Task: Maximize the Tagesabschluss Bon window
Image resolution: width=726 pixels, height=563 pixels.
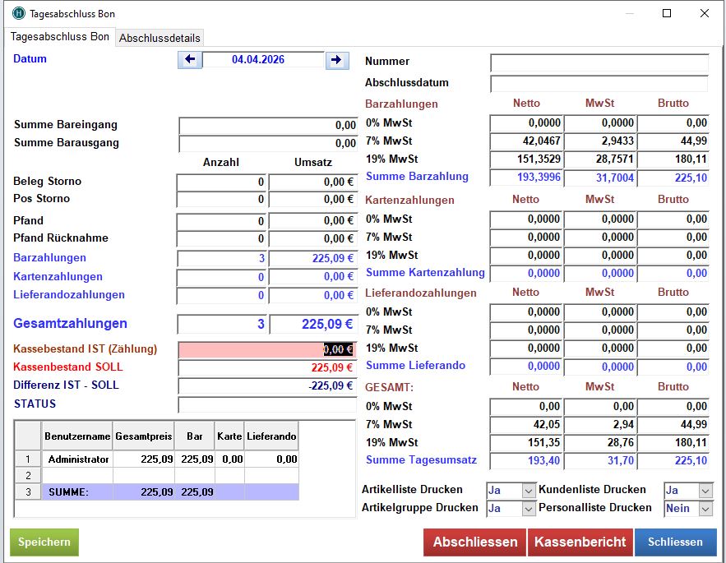Action: pyautogui.click(x=667, y=13)
